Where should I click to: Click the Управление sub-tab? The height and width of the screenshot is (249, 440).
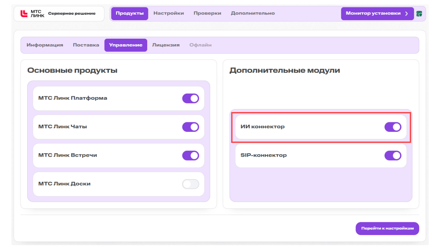126,45
